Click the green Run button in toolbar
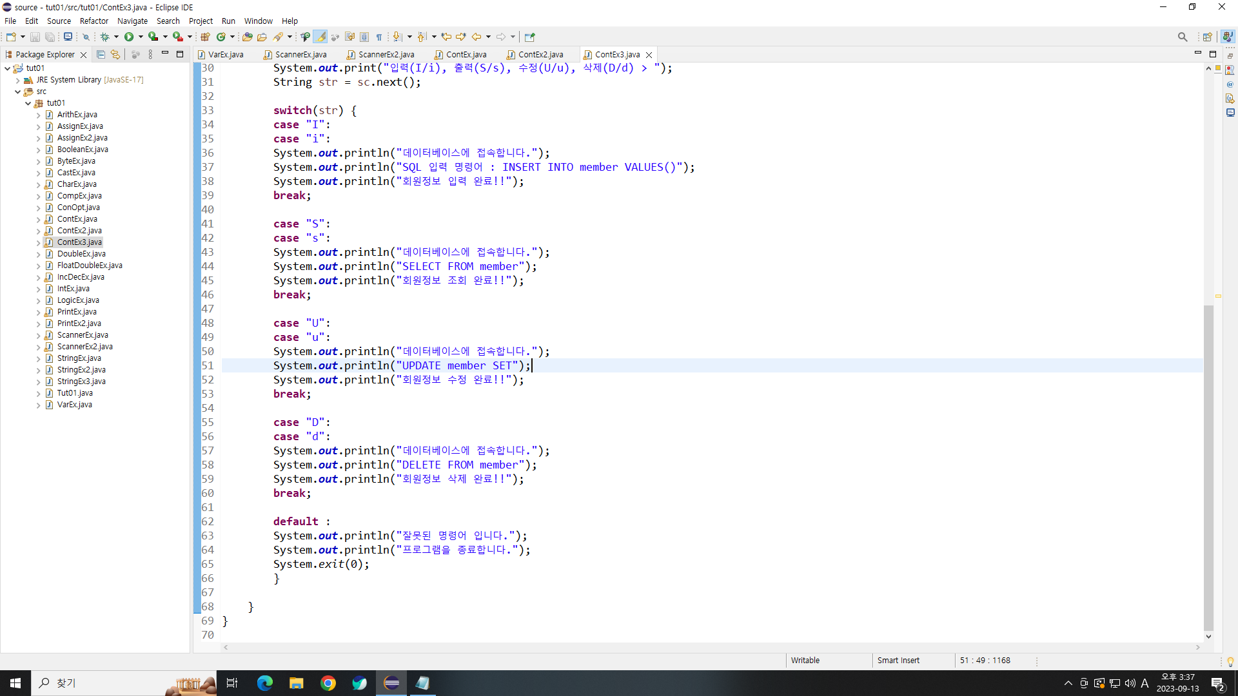1238x696 pixels. coord(129,37)
